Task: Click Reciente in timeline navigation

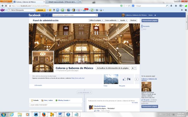Action: pos(146,26)
